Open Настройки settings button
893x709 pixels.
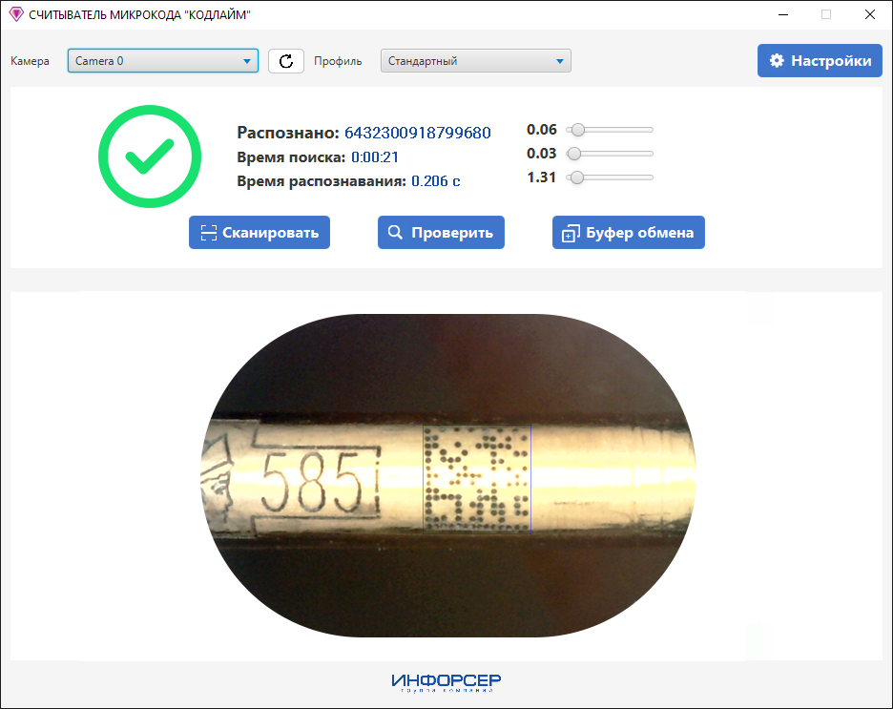tap(820, 60)
